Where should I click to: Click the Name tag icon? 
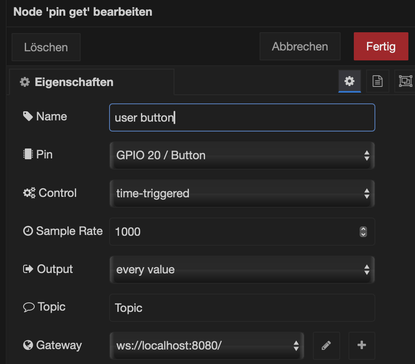pos(28,117)
